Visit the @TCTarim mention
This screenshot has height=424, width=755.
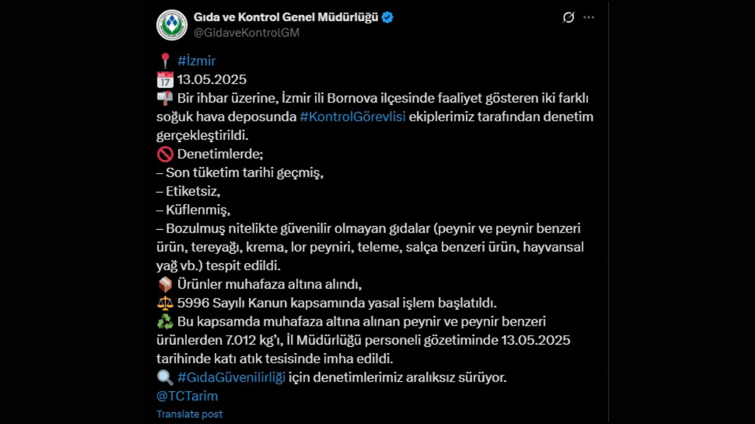pos(187,396)
